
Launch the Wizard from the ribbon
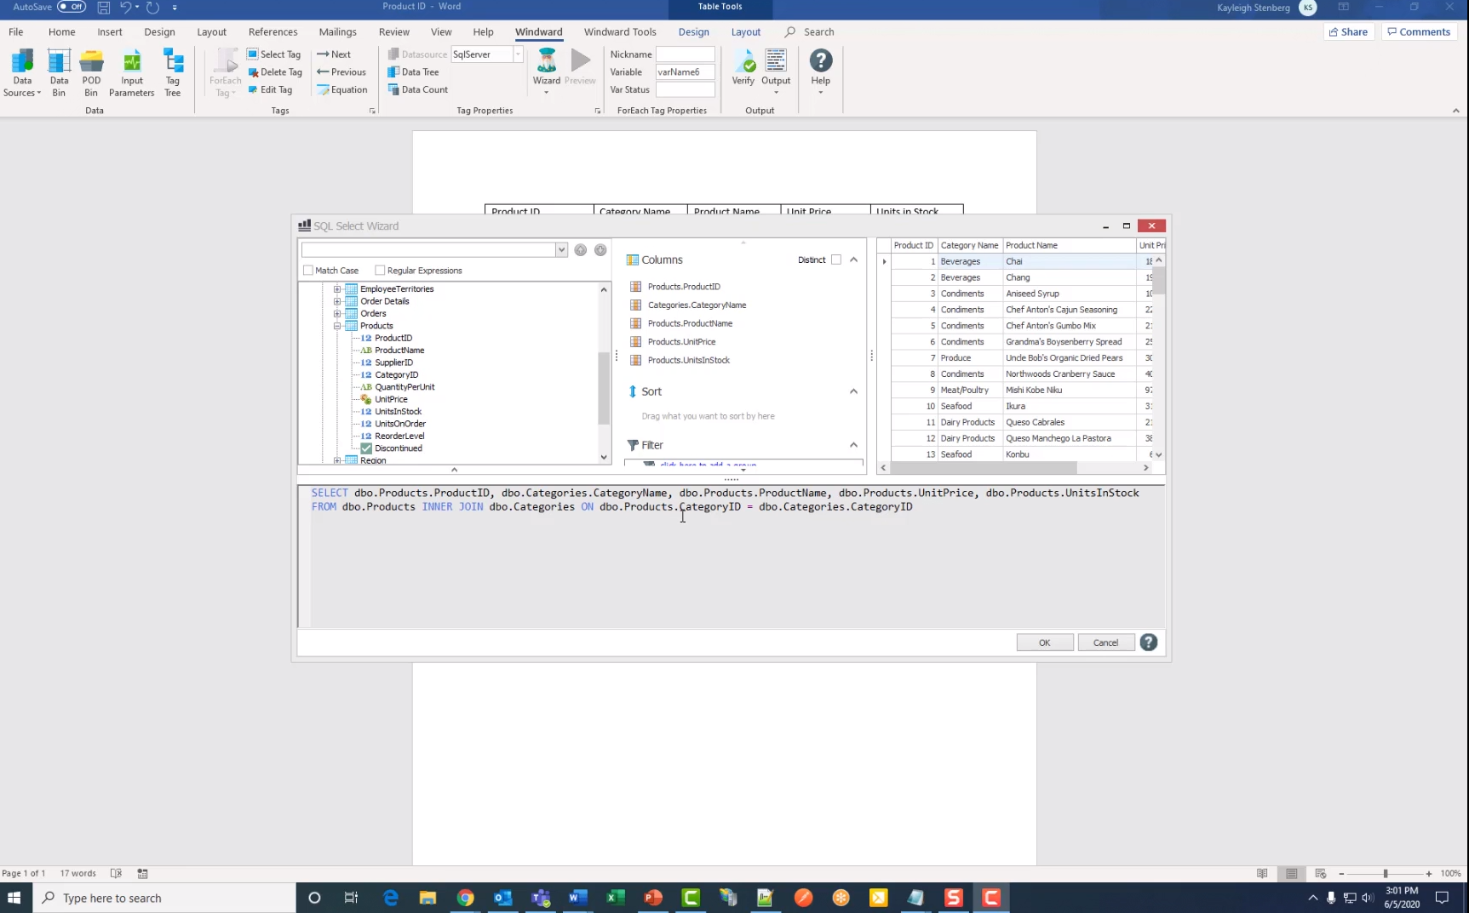click(x=547, y=71)
